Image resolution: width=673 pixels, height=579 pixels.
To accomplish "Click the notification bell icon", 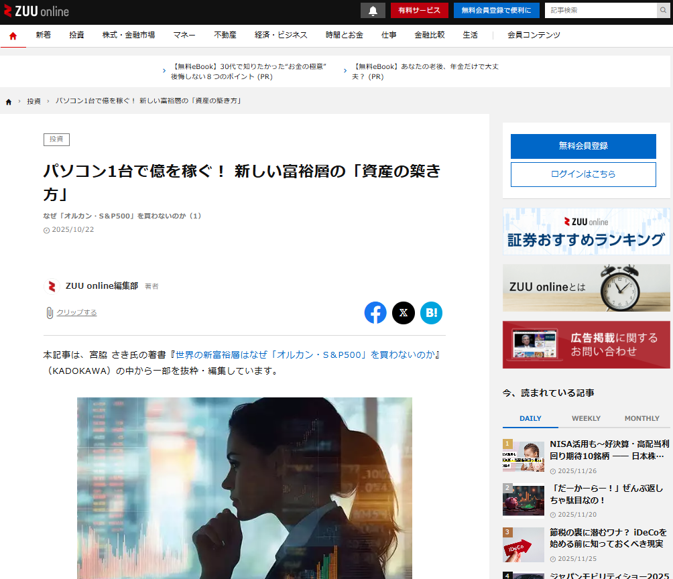I will coord(373,10).
